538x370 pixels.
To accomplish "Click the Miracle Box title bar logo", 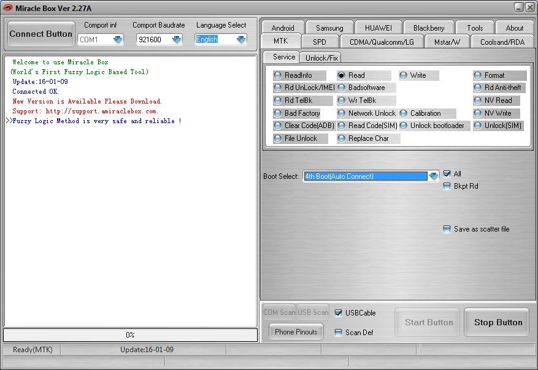I will (8, 8).
